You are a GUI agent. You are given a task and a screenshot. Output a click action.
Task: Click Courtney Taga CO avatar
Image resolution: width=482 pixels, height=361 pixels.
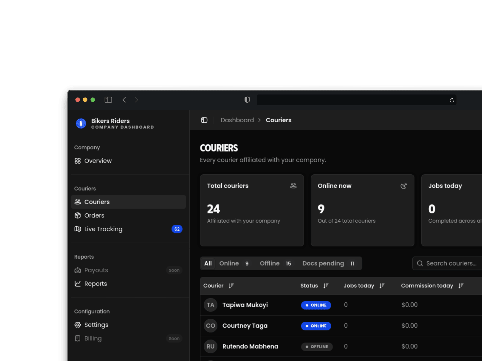210,326
